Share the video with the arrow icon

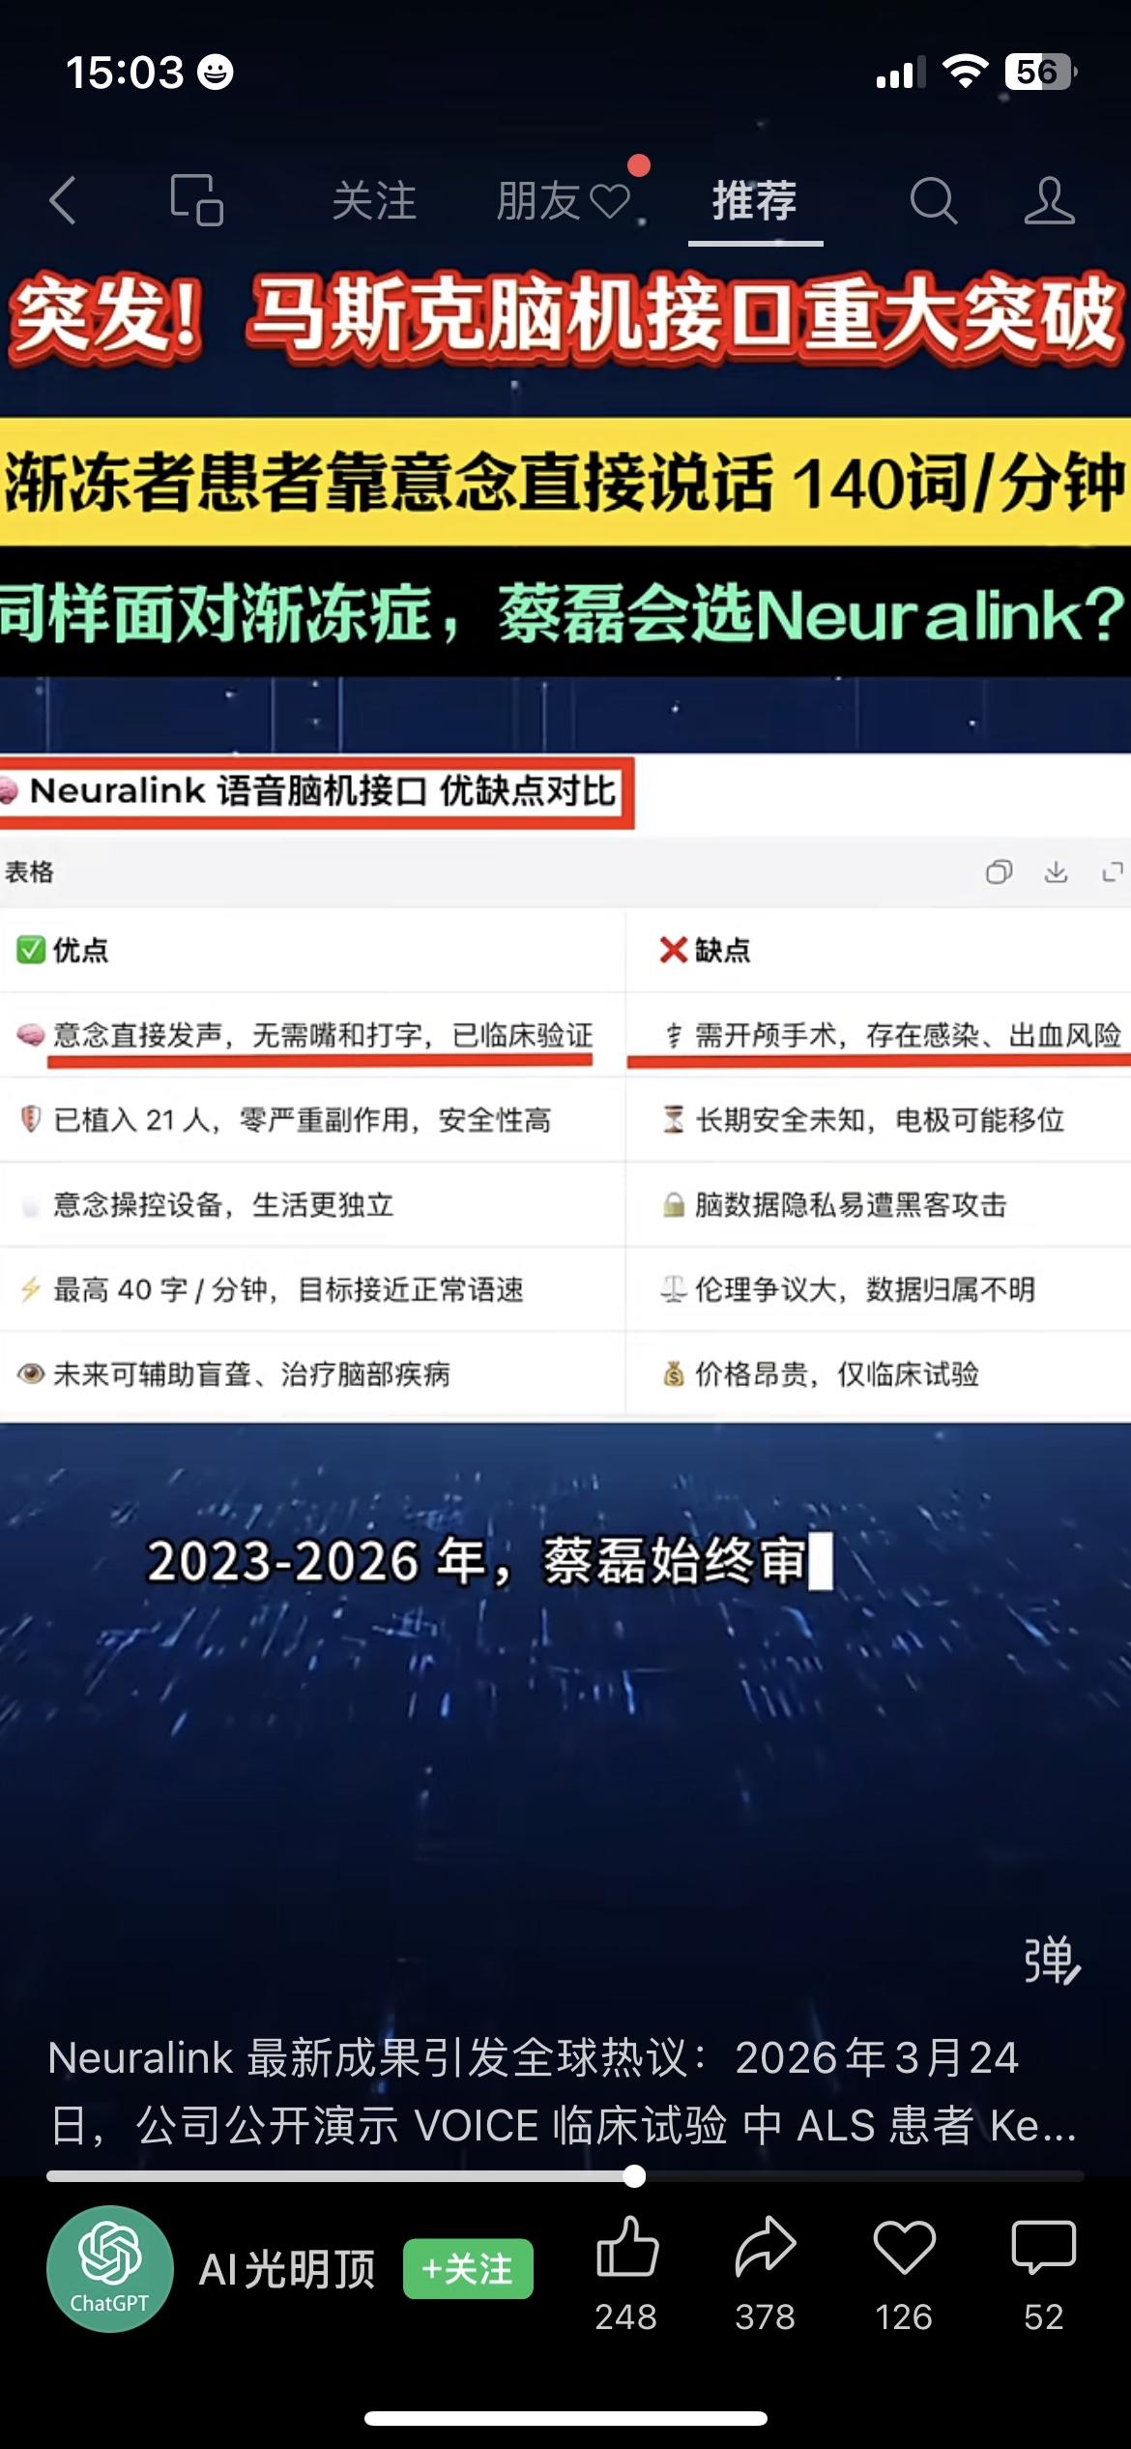pos(765,2246)
